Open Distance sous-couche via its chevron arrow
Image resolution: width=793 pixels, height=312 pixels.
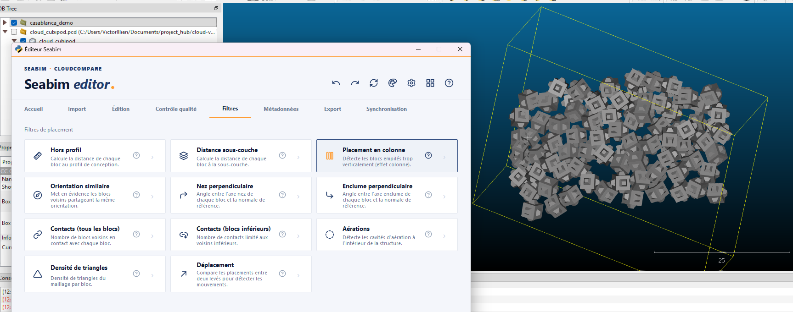pyautogui.click(x=298, y=157)
